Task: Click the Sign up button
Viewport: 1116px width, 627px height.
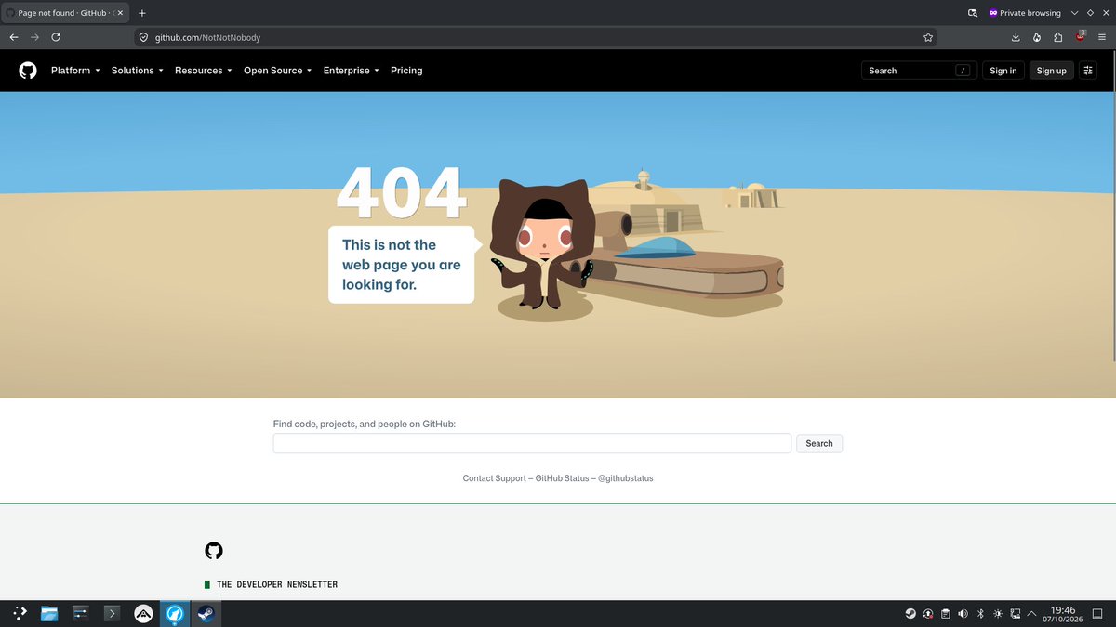Action: [1052, 71]
